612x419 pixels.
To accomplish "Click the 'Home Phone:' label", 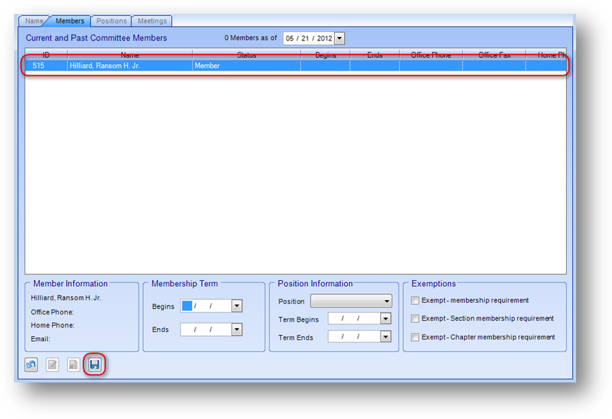I will coord(53,325).
